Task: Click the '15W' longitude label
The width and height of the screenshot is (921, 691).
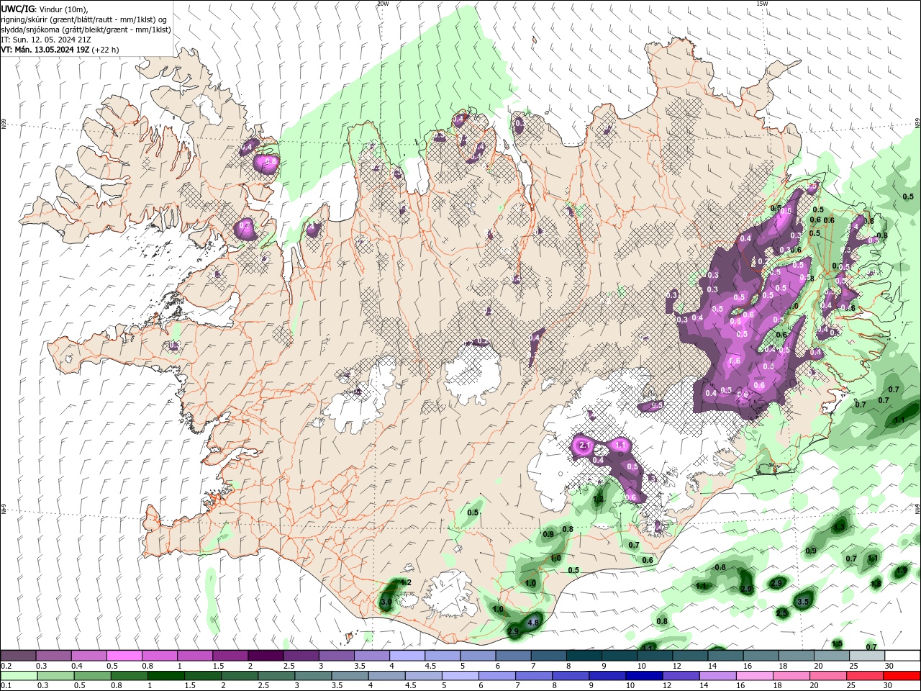Action: (x=762, y=4)
